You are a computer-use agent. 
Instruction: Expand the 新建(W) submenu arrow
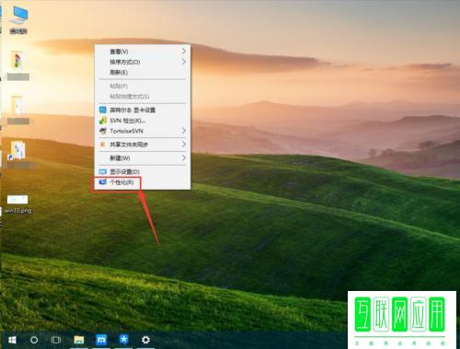[184, 157]
